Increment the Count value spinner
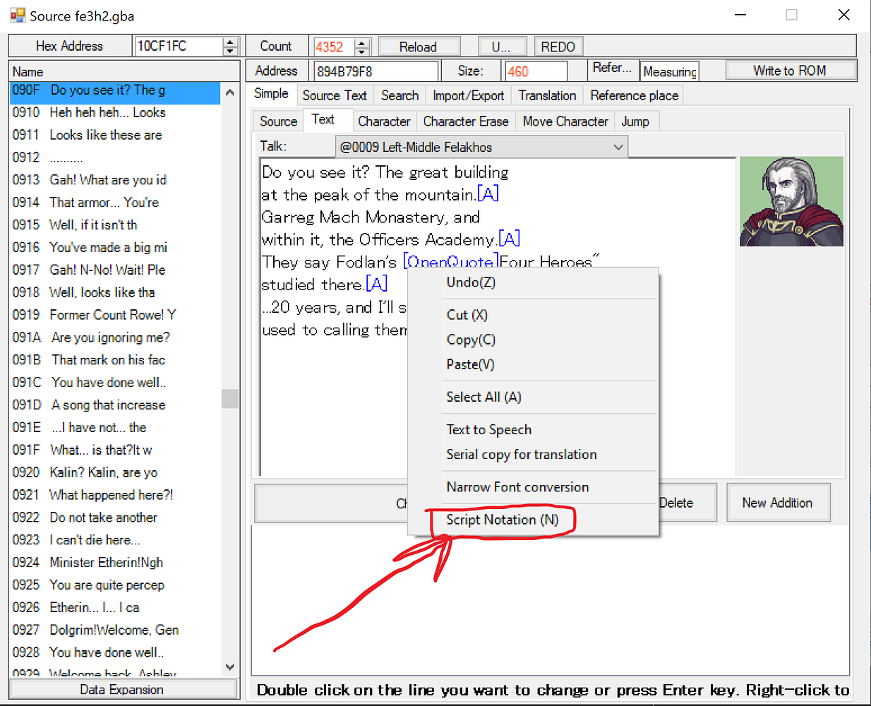The height and width of the screenshot is (706, 871). (x=363, y=42)
